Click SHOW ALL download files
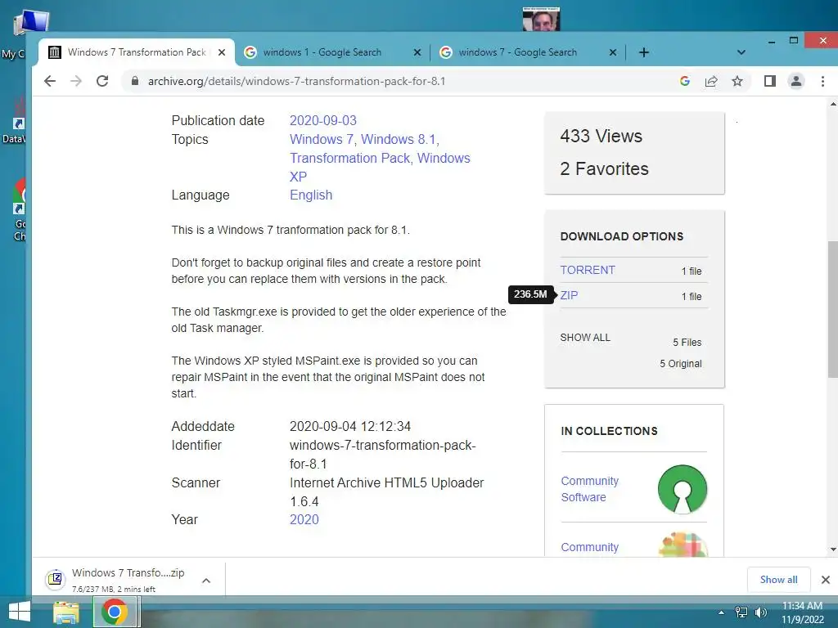Image resolution: width=838 pixels, height=628 pixels. point(585,338)
